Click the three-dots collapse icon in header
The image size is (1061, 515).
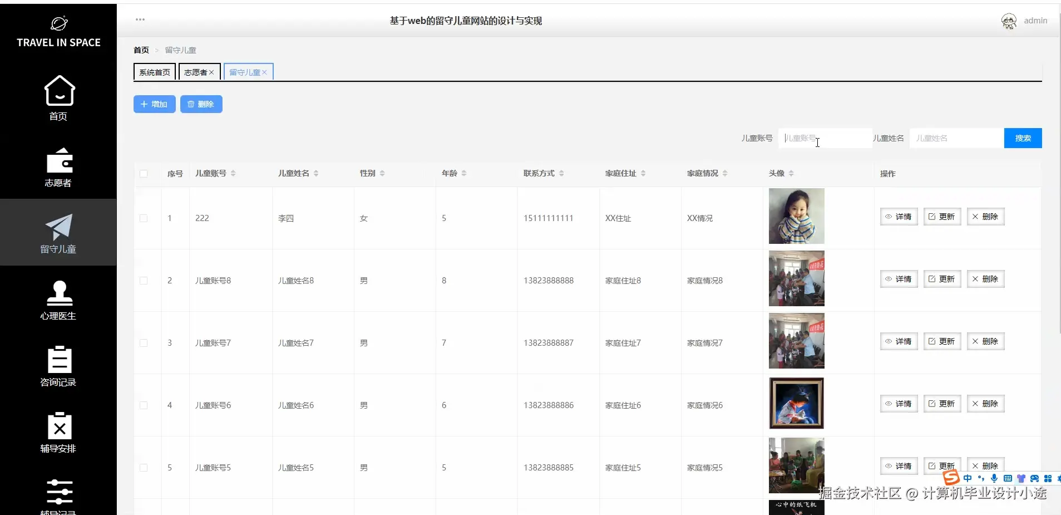pyautogui.click(x=140, y=19)
